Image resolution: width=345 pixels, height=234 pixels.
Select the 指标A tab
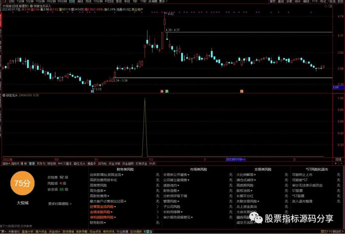(6, 164)
